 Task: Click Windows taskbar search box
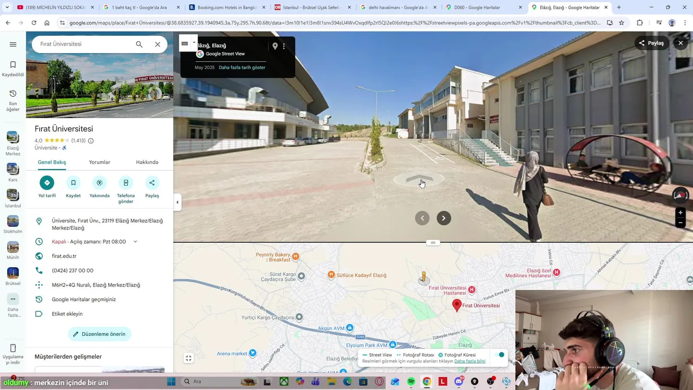(x=219, y=381)
